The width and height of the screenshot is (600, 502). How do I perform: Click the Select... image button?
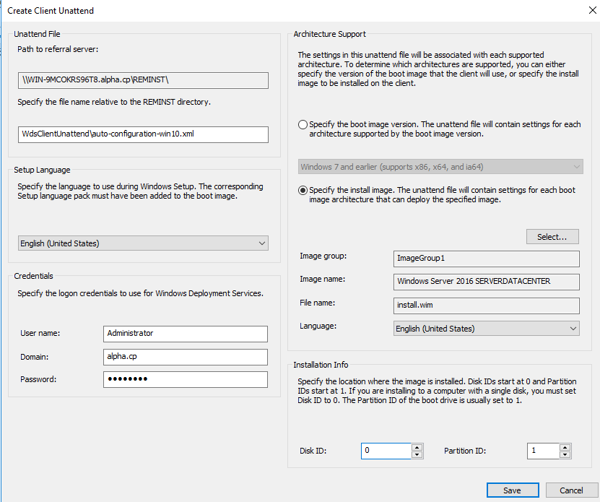(552, 237)
